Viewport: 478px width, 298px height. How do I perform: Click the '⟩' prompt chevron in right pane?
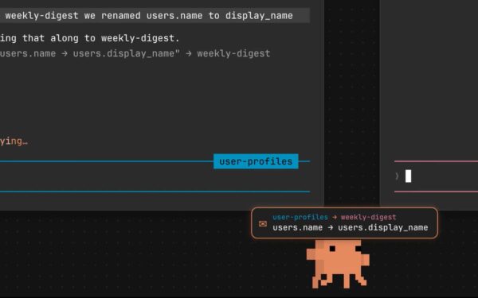point(397,176)
